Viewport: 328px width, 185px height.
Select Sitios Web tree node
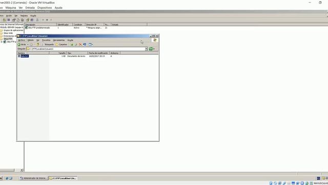click(8, 33)
